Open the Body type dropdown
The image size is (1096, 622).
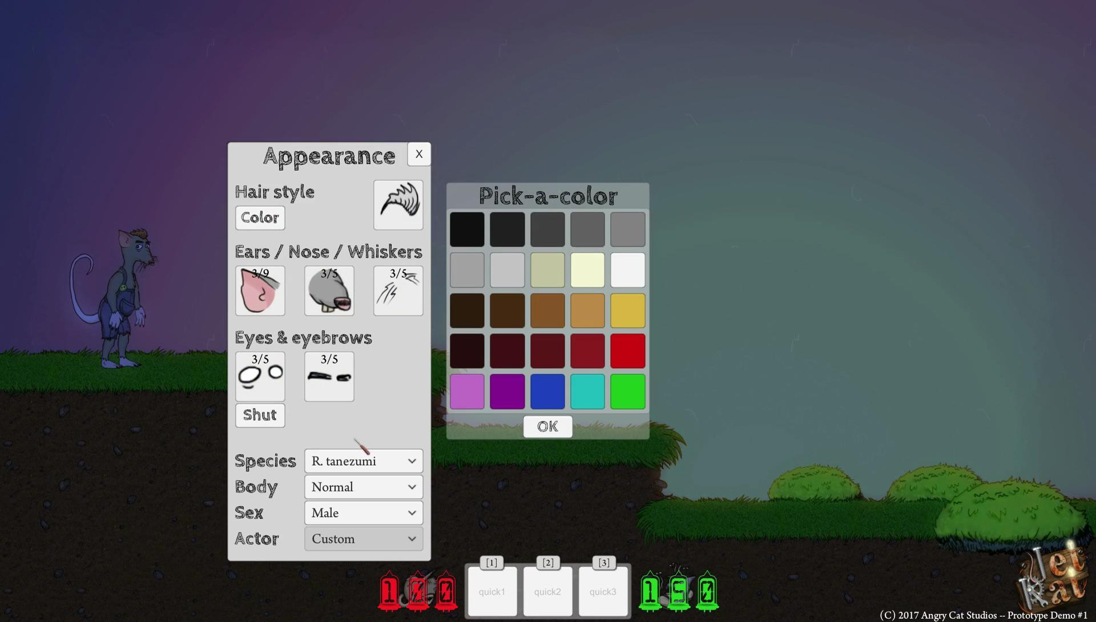(x=364, y=487)
